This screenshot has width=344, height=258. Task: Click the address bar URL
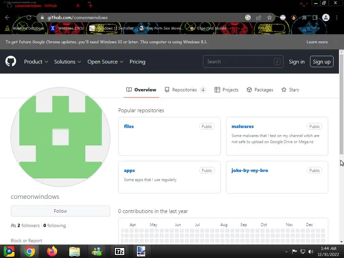(x=78, y=17)
